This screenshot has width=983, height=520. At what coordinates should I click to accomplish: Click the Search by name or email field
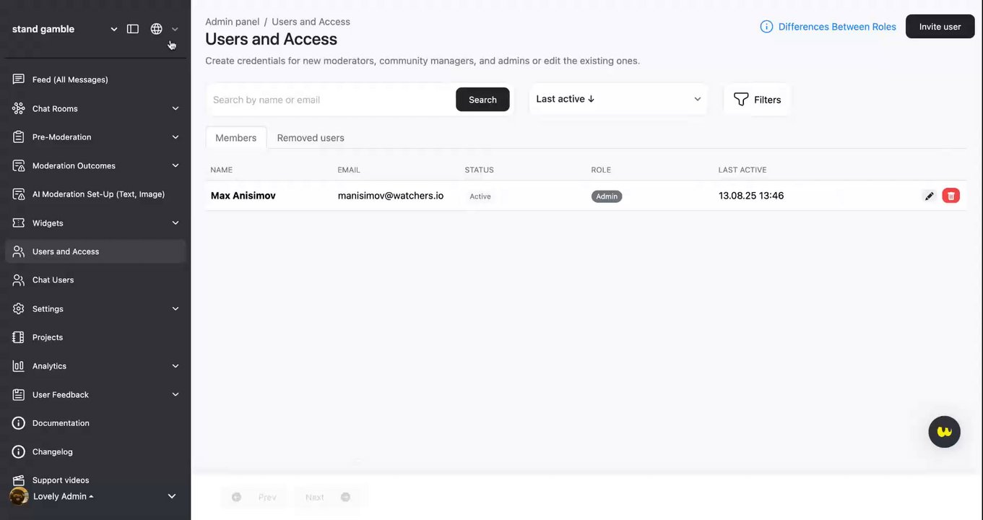(331, 100)
